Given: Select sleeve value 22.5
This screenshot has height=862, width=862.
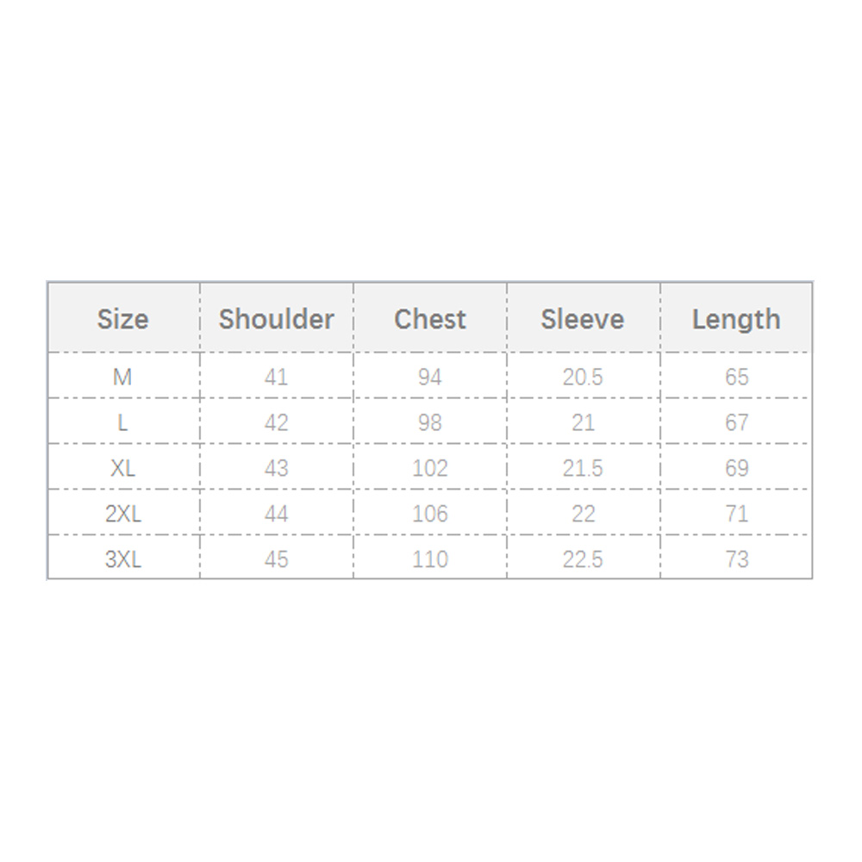Looking at the screenshot, I should [583, 559].
